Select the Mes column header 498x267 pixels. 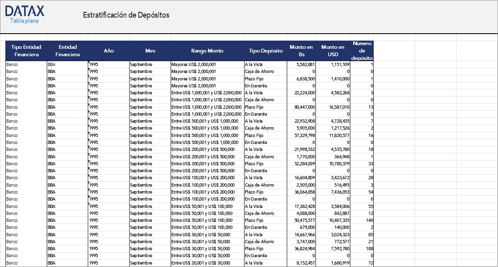pyautogui.click(x=150, y=50)
